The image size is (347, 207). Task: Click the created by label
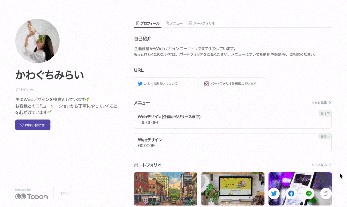(23, 190)
